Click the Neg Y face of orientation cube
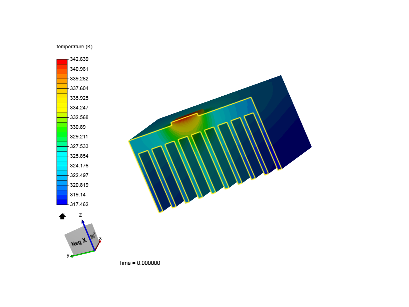 93,235
